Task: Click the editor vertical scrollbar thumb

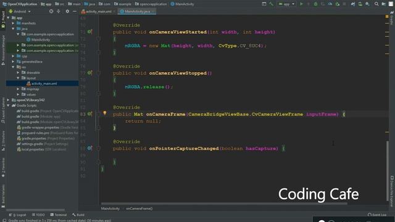Action: 387,170
